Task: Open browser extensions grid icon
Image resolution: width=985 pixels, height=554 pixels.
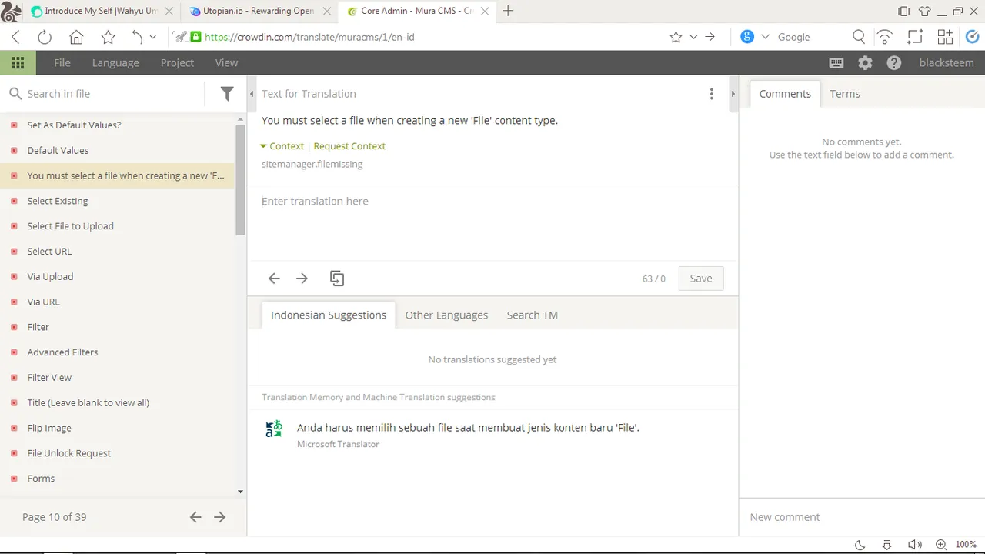Action: click(945, 37)
